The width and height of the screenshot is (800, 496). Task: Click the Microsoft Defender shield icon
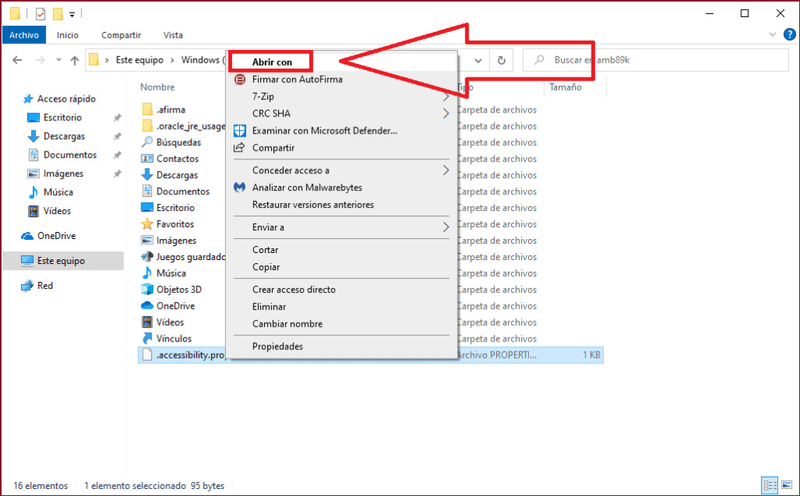point(240,130)
